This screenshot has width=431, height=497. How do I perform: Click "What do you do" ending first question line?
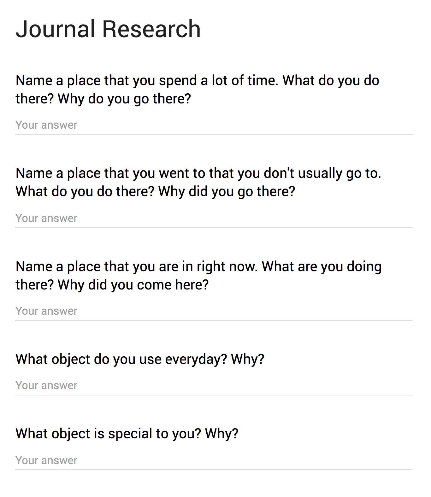[331, 81]
